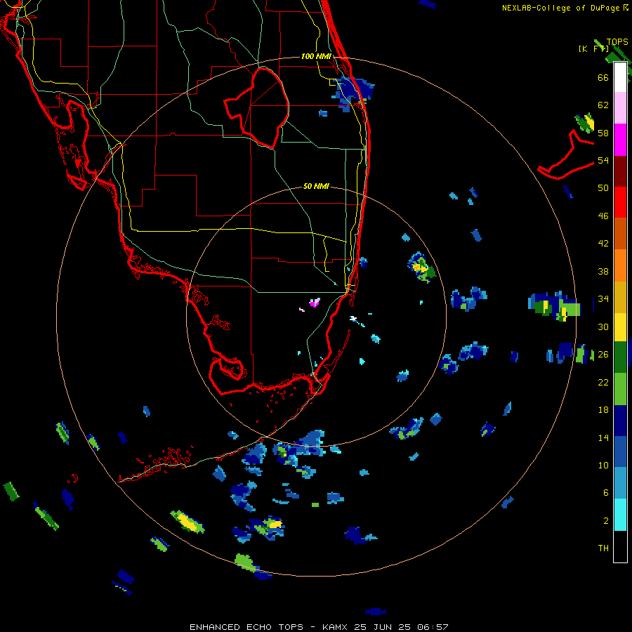Click the legend value "46"
This screenshot has height=632, width=632.
click(x=603, y=216)
